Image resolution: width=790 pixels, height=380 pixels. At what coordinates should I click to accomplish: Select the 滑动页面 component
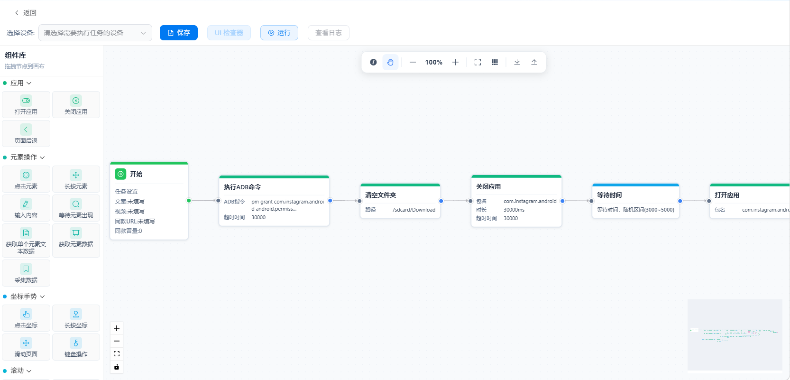click(x=26, y=347)
